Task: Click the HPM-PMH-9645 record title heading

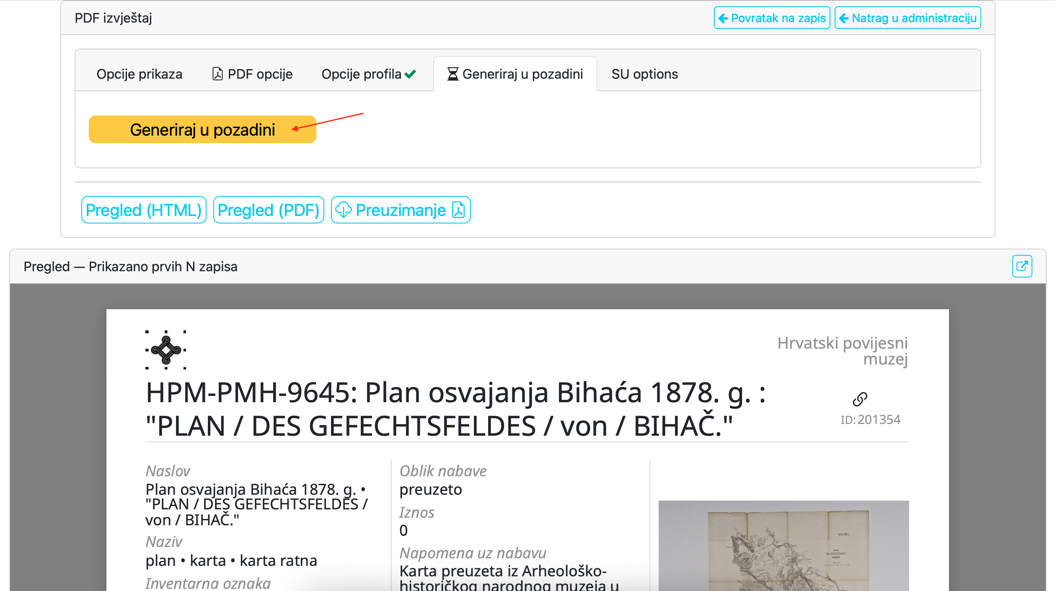Action: 456,409
